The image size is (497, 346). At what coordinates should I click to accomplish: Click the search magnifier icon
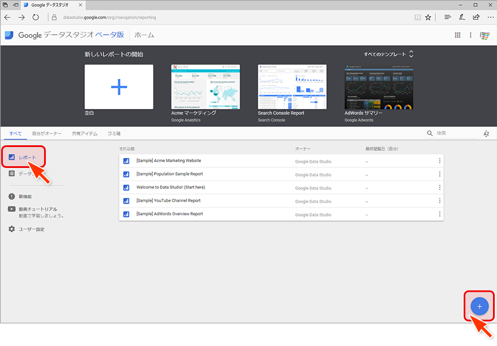pos(430,133)
